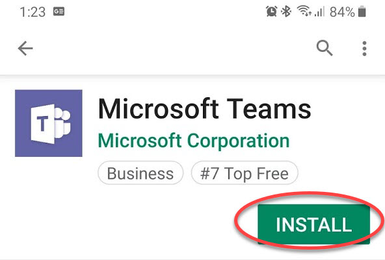Tap the 84% battery percentage text
The height and width of the screenshot is (260, 385).
(x=342, y=12)
